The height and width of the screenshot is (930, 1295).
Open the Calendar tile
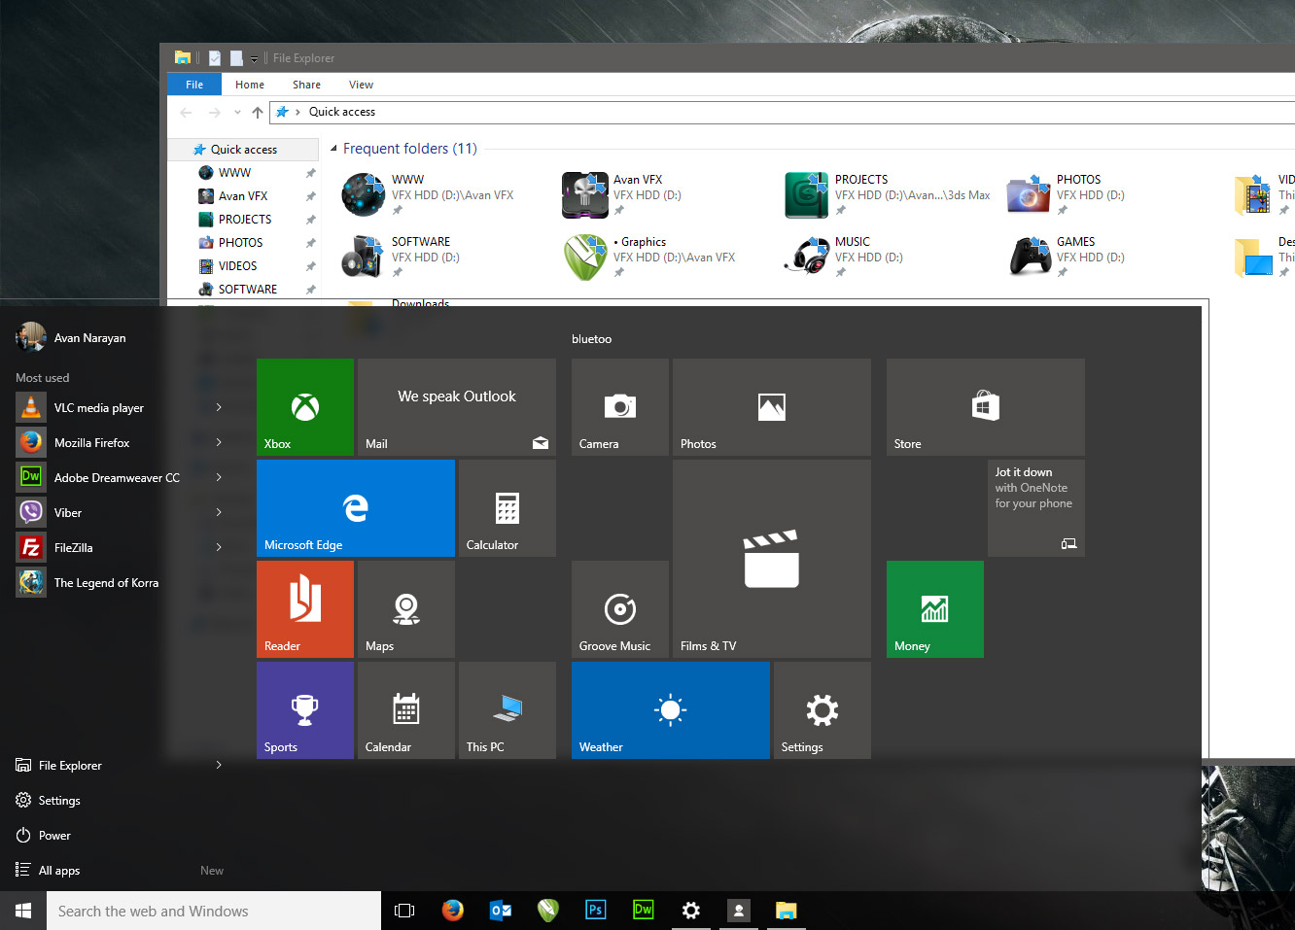tap(406, 710)
